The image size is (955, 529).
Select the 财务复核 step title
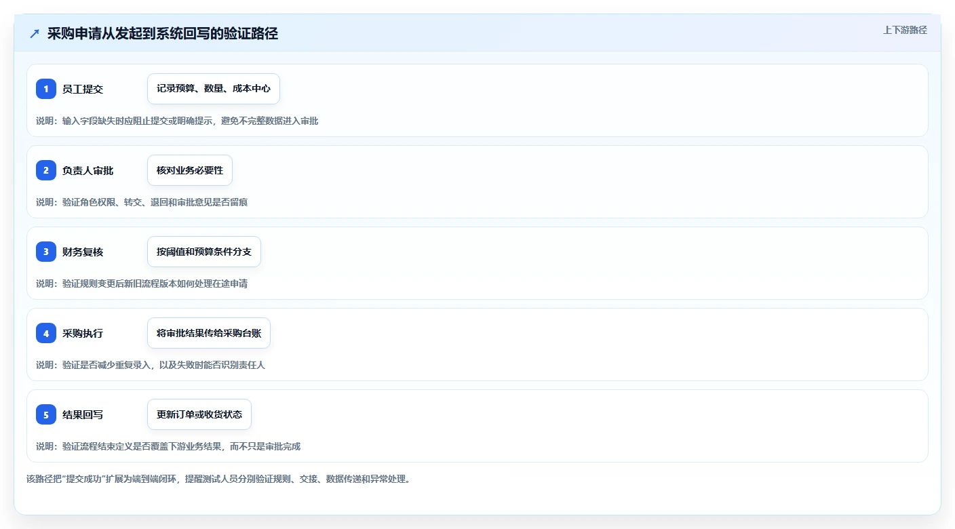tap(83, 252)
